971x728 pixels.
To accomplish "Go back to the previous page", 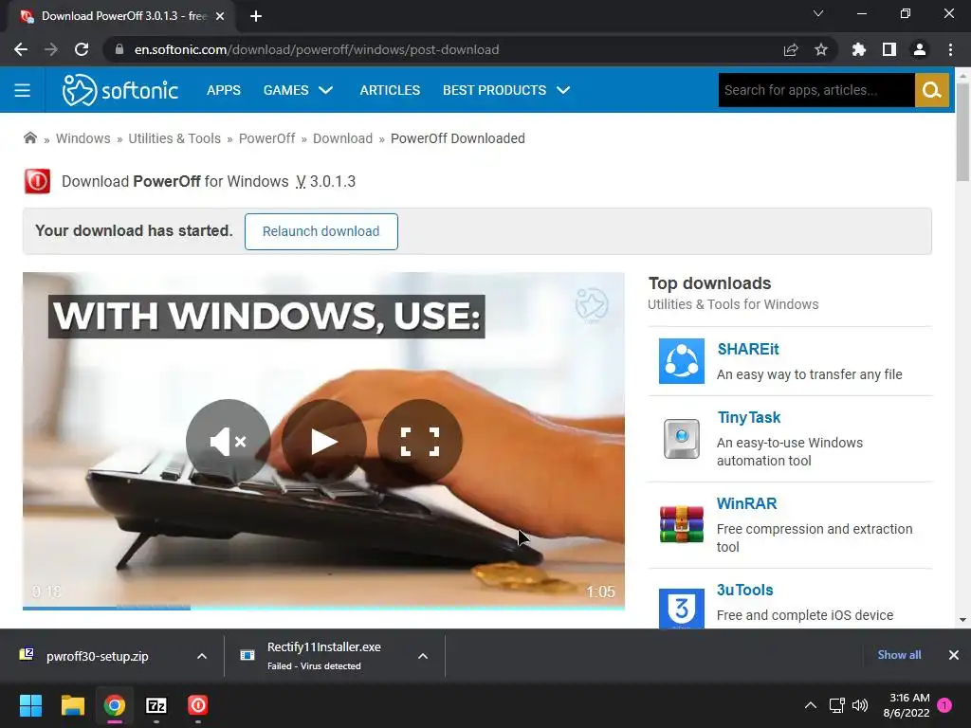I will (21, 49).
